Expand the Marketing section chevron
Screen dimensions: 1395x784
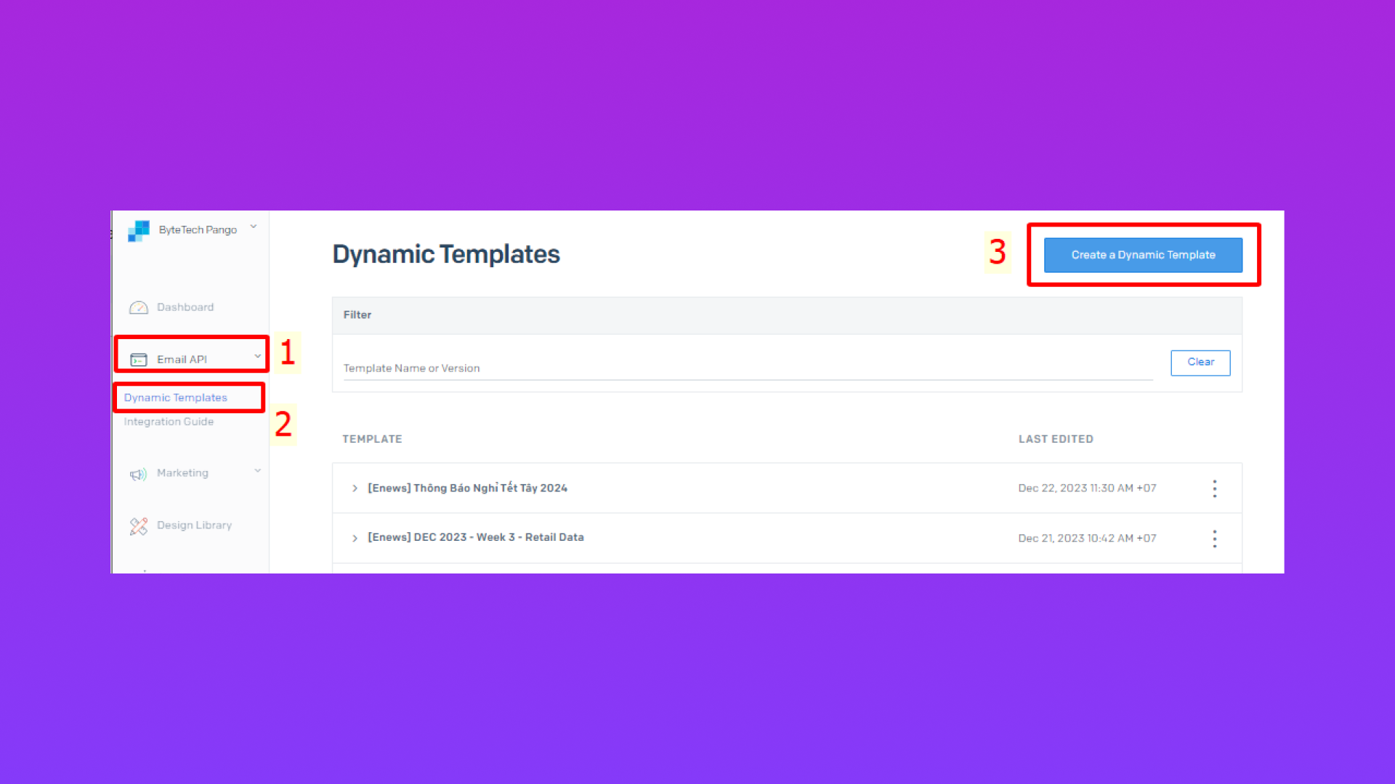pyautogui.click(x=257, y=471)
